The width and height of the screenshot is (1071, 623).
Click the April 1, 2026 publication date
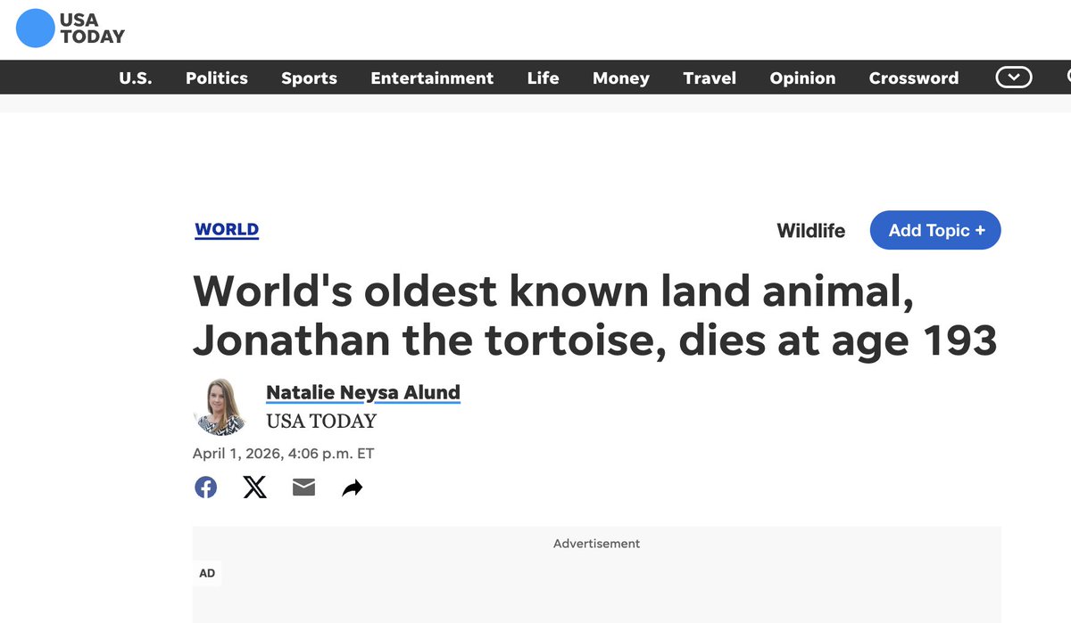click(x=283, y=454)
